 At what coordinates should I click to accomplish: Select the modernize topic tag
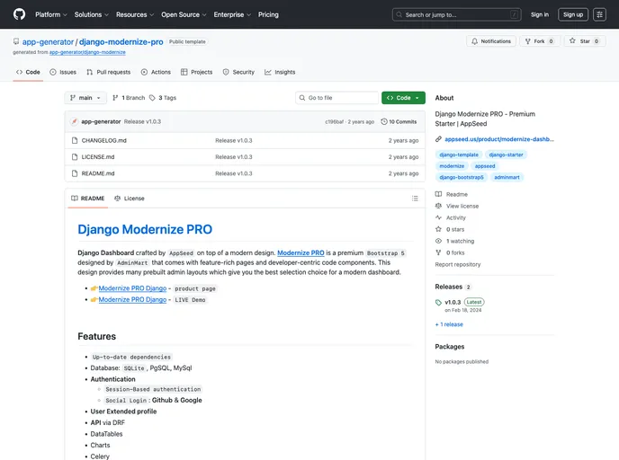pyautogui.click(x=452, y=166)
